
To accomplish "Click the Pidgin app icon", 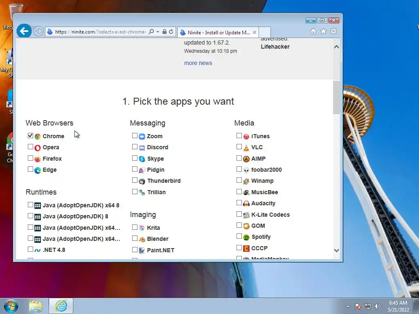I will pos(142,170).
